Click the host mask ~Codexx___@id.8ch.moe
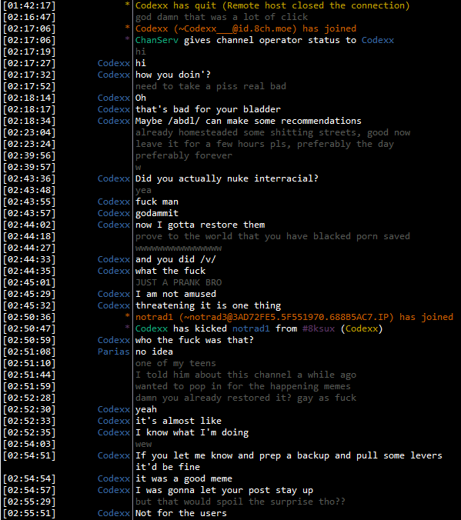 [236, 28]
